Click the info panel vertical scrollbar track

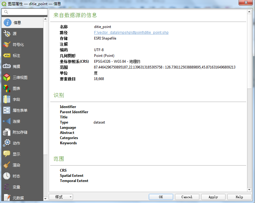[x=249, y=138]
